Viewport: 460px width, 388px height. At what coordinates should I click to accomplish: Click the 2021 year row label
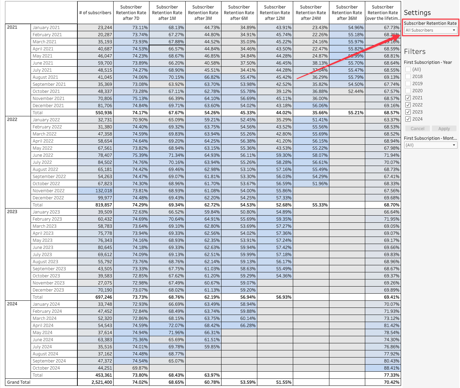pos(12,27)
